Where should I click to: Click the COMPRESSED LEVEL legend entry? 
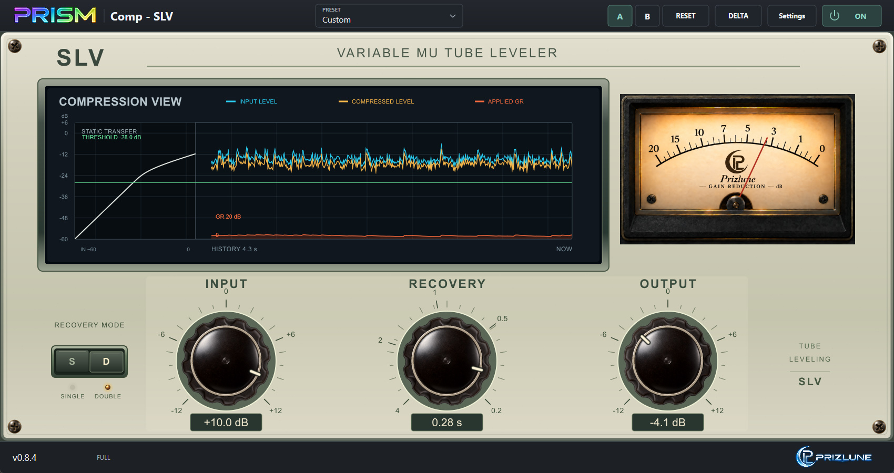point(377,101)
